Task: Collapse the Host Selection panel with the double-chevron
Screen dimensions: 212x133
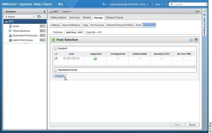Action: pyautogui.click(x=196, y=40)
